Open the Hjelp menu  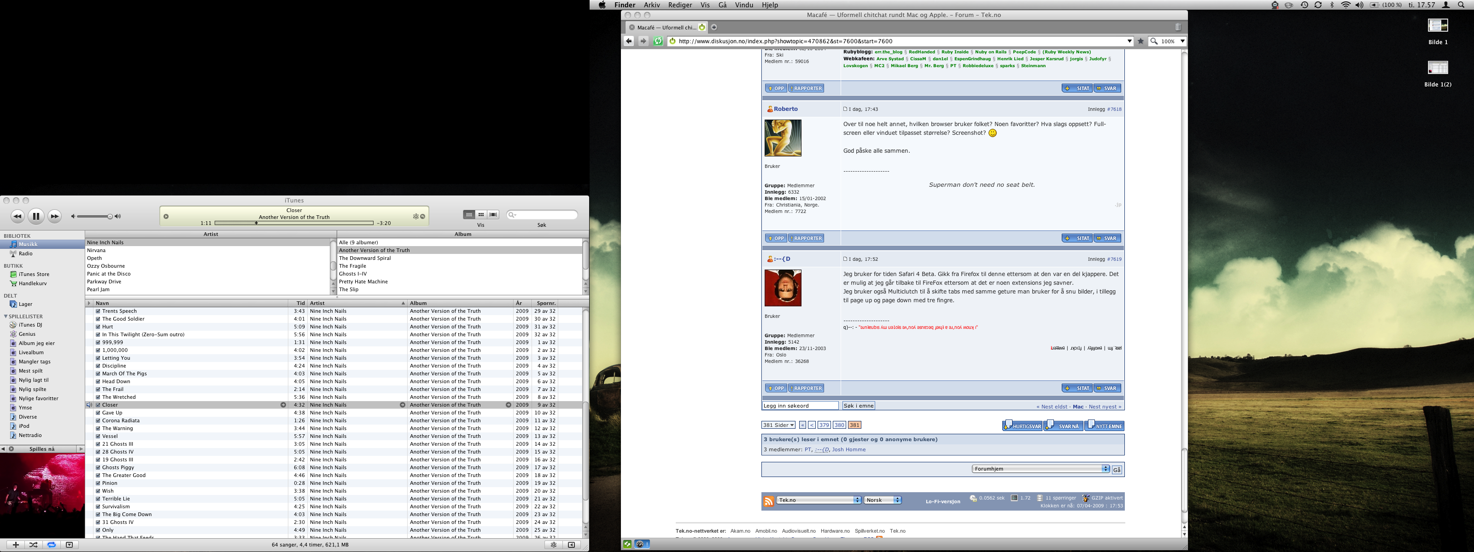coord(770,5)
